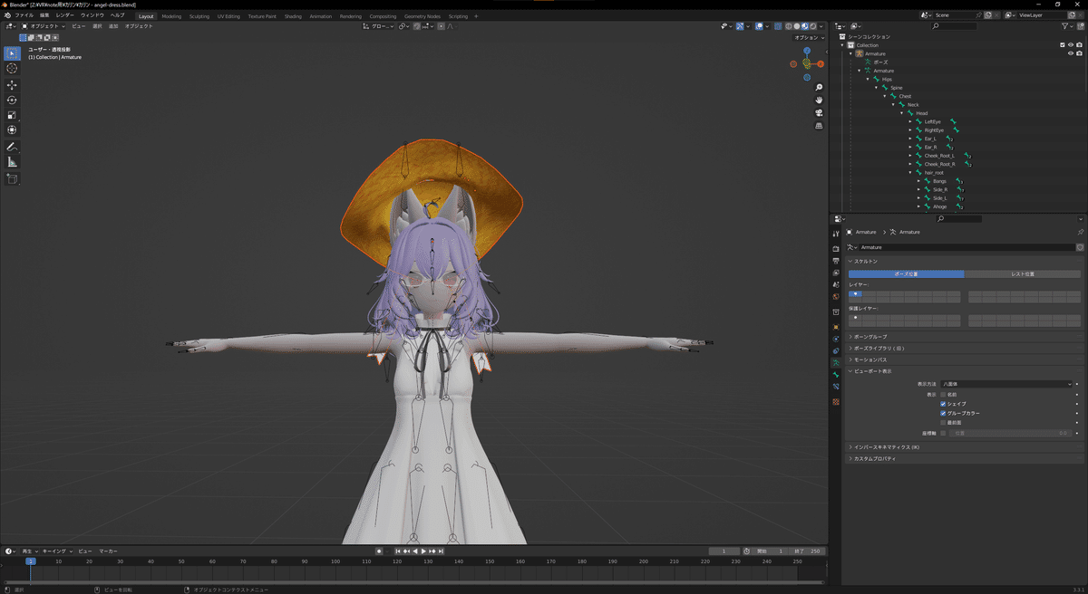Switch to the Sculpting workspace tab
Screen dimensions: 1088x594
click(199, 16)
